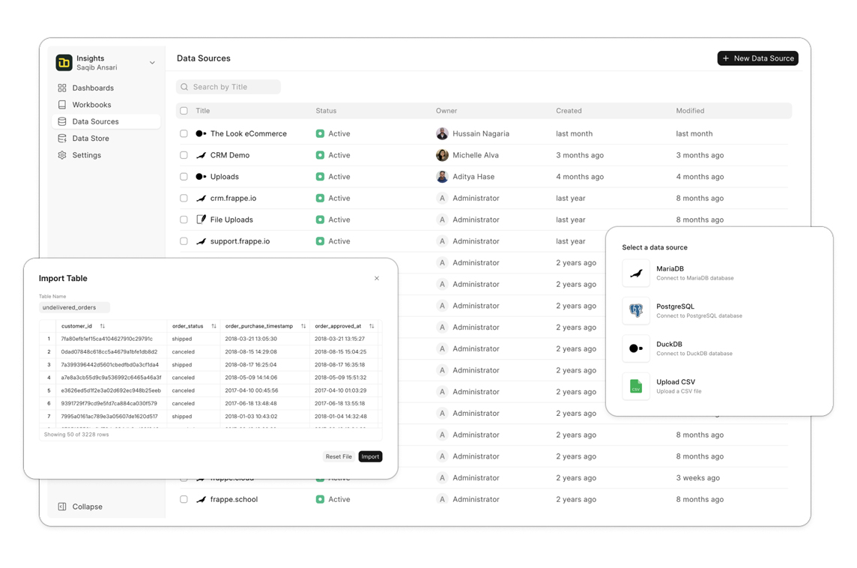The height and width of the screenshot is (568, 857).
Task: Expand the Insights workspace switcher chevron
Action: coord(152,63)
